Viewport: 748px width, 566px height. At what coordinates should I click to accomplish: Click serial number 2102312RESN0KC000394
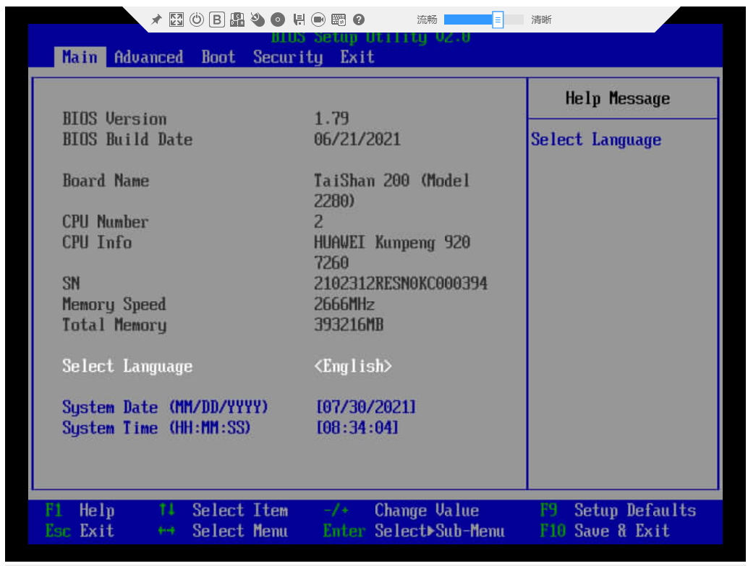[x=401, y=283]
